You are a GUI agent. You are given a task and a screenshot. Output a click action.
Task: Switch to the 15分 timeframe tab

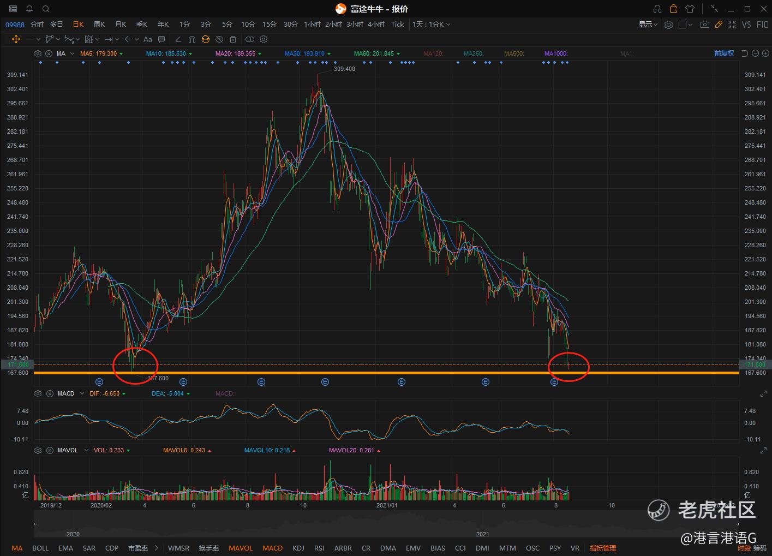270,25
